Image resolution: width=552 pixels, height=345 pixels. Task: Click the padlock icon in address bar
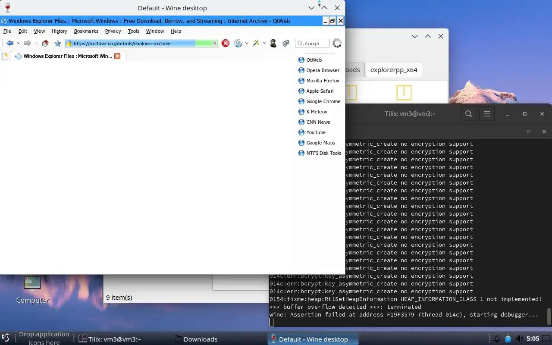(69, 43)
